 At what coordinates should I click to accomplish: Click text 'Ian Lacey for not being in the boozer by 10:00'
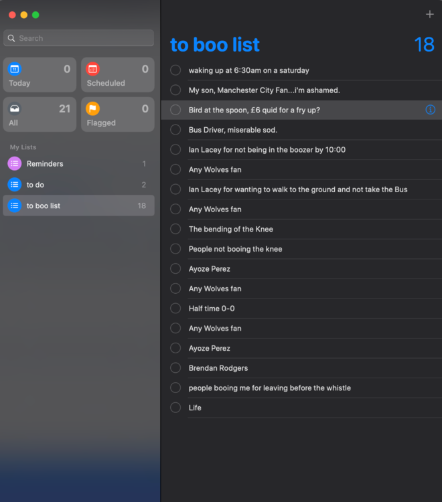(267, 150)
